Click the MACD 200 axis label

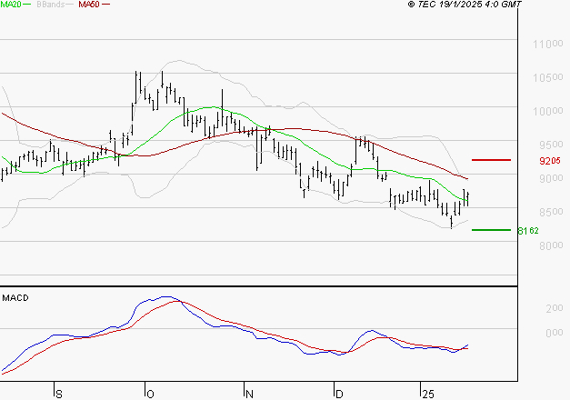tap(555, 308)
